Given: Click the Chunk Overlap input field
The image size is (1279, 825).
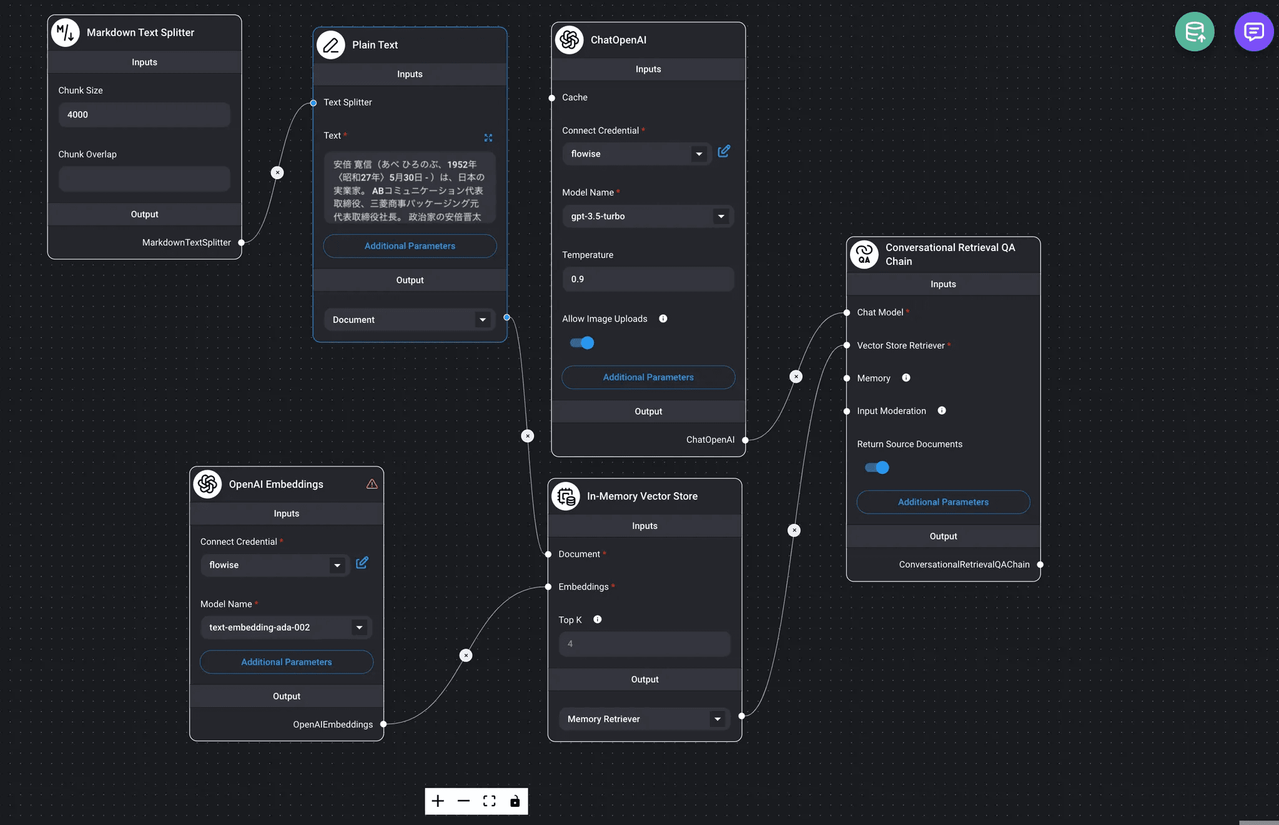Looking at the screenshot, I should coord(144,179).
